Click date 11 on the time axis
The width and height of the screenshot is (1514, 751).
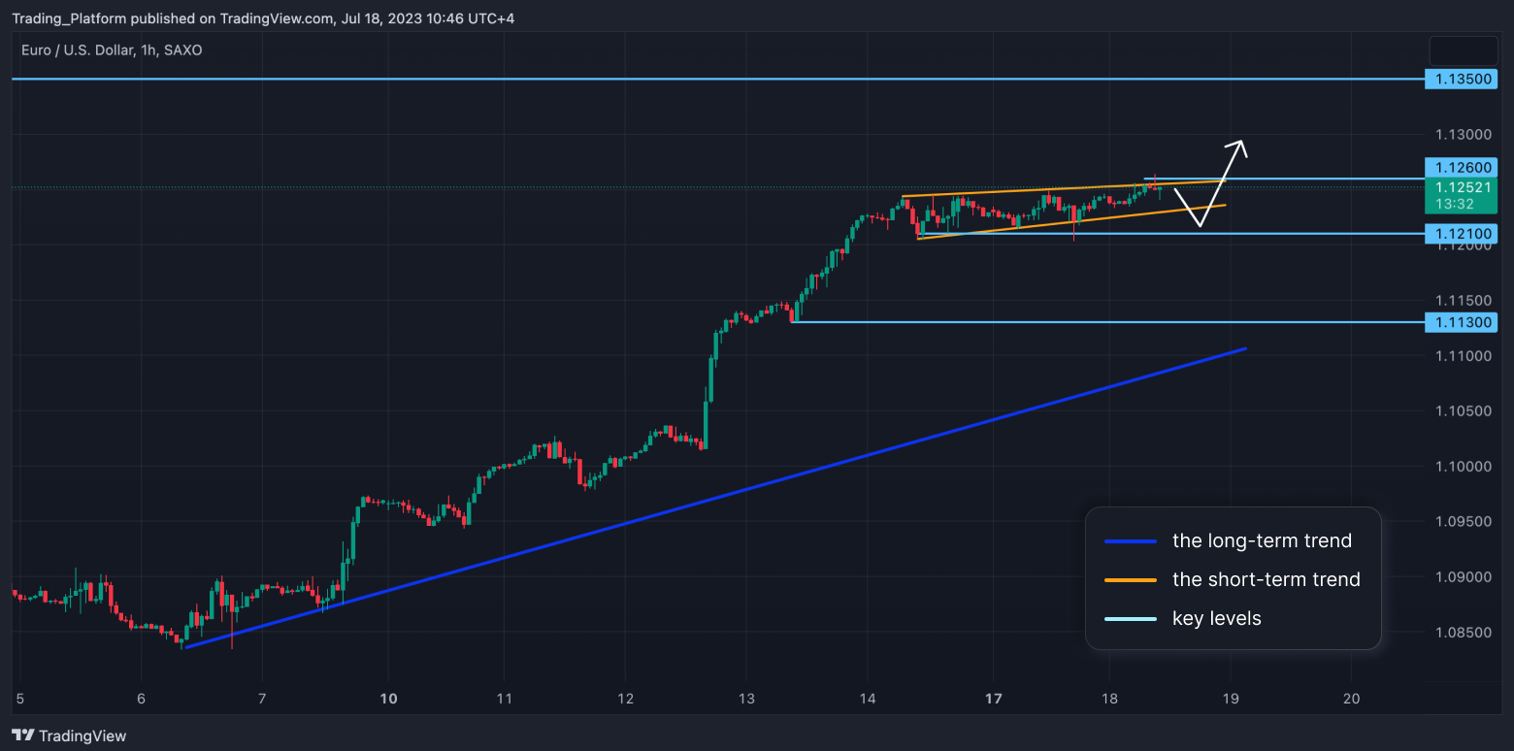tap(504, 699)
